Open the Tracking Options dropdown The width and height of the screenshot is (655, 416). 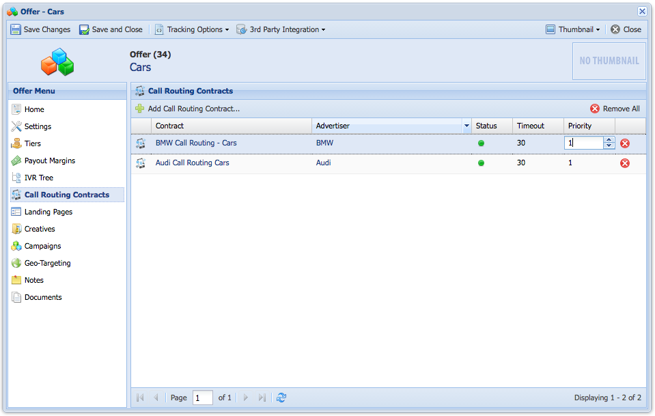(192, 29)
